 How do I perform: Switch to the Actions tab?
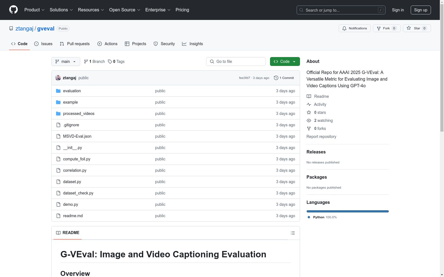[107, 44]
